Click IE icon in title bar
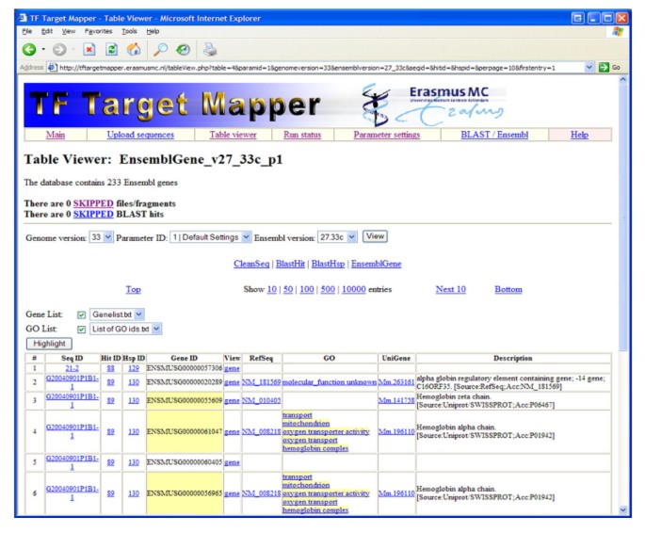The width and height of the screenshot is (645, 548). (x=23, y=18)
